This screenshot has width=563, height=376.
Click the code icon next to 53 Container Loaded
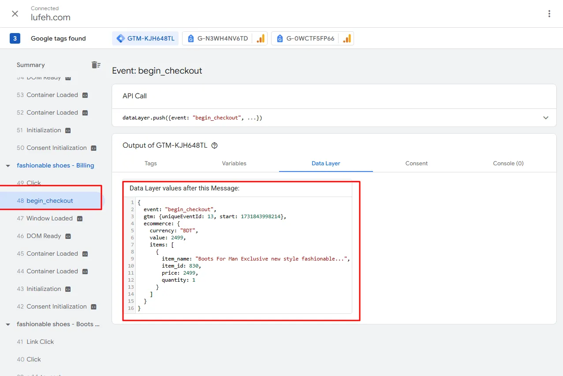[85, 95]
